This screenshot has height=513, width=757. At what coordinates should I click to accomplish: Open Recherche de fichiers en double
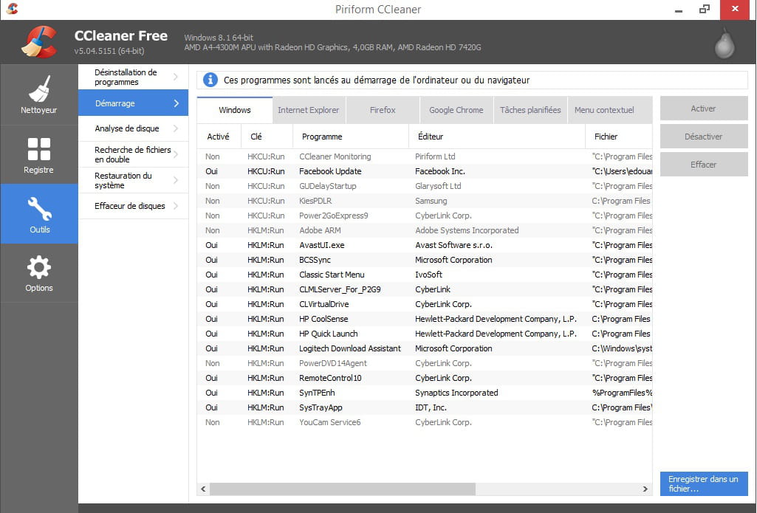coord(133,154)
